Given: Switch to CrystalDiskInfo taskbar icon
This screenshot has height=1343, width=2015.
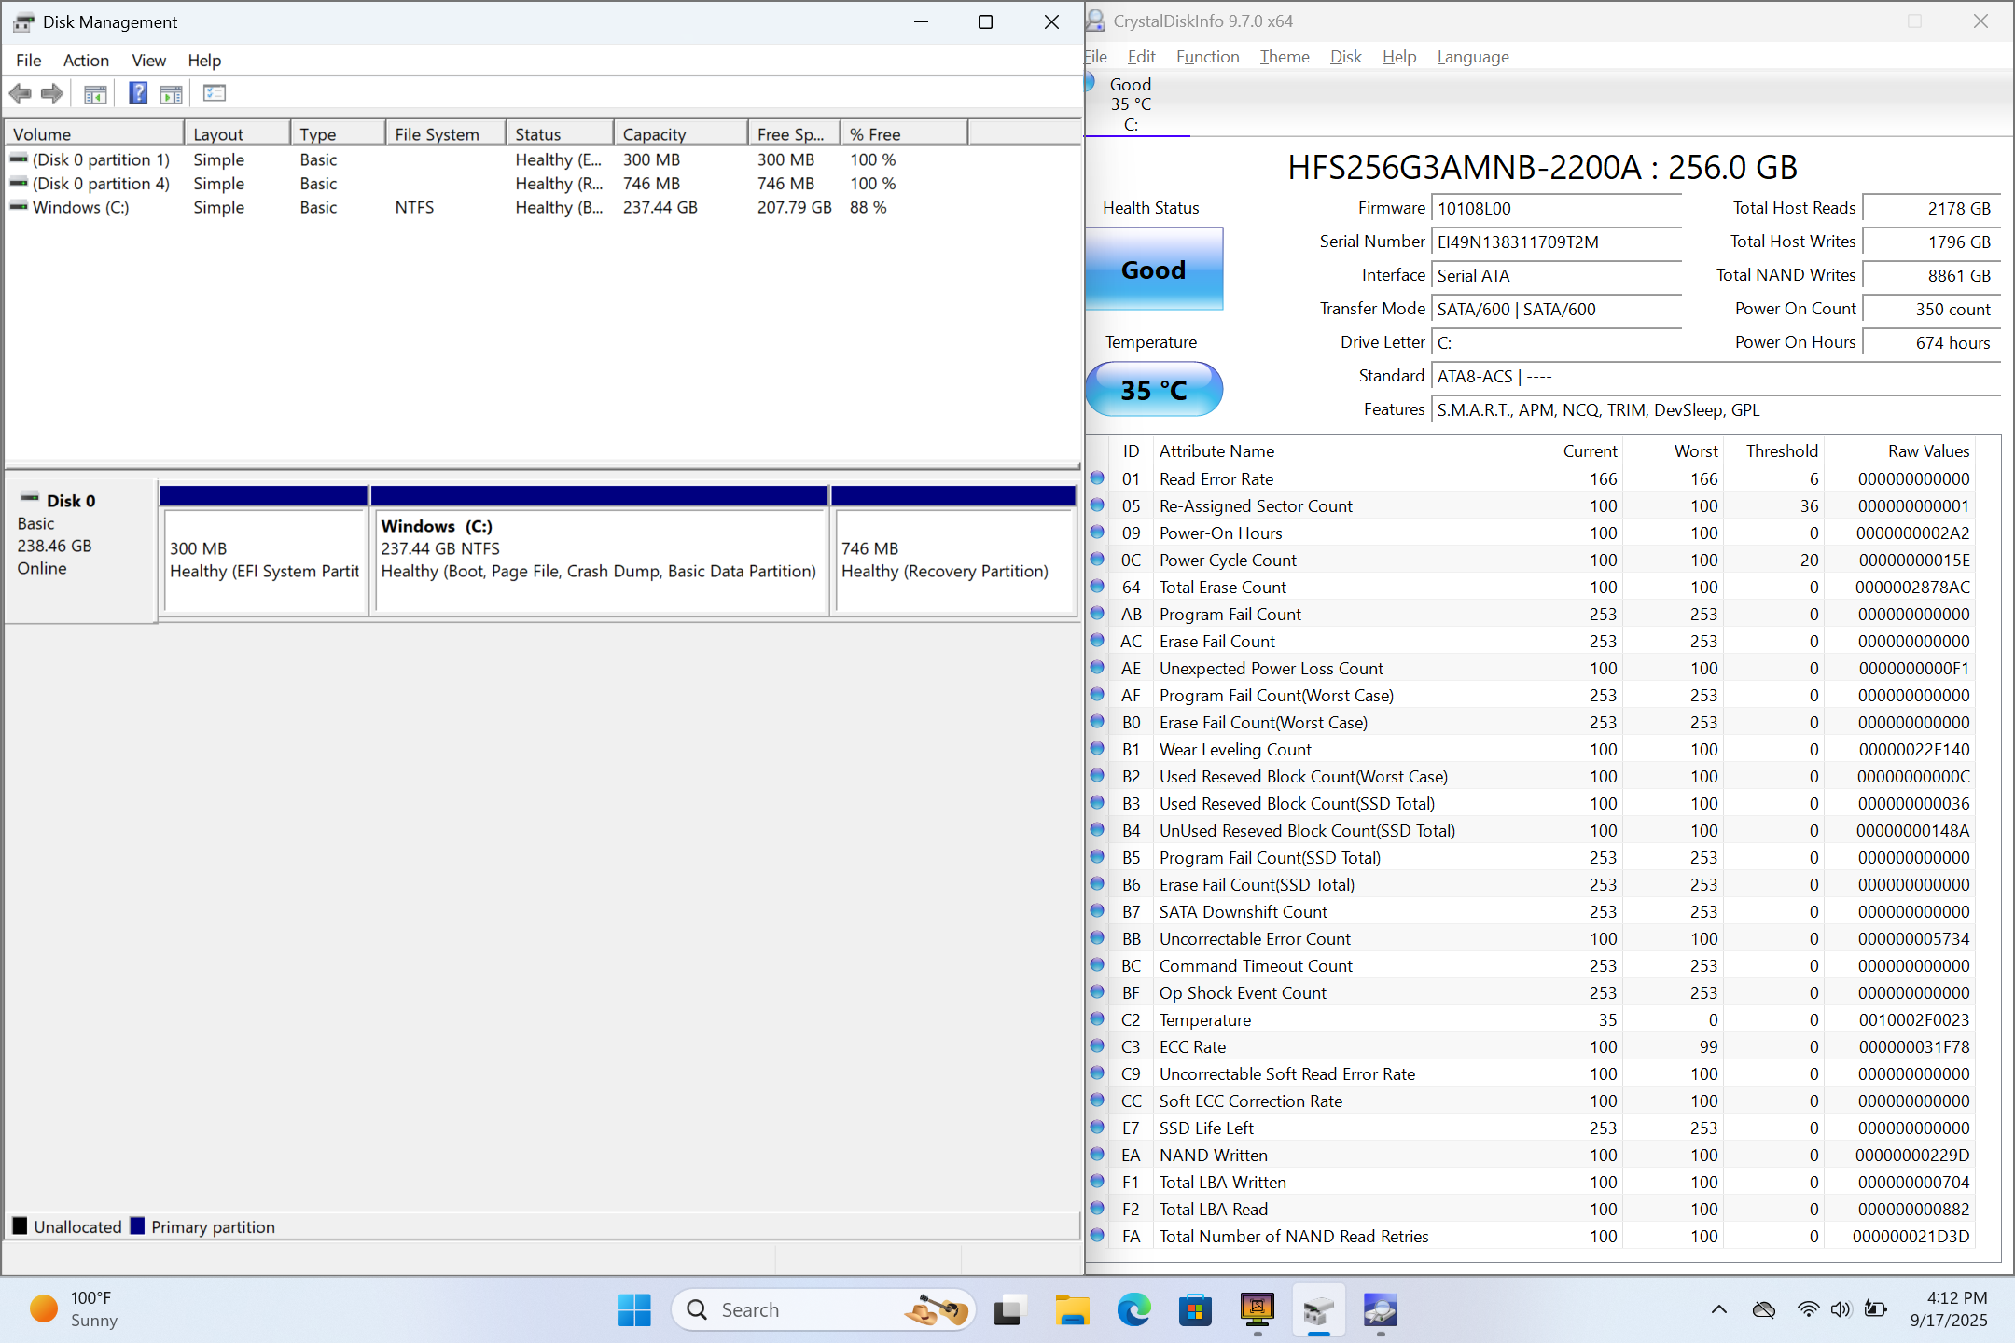Looking at the screenshot, I should click(x=1380, y=1309).
